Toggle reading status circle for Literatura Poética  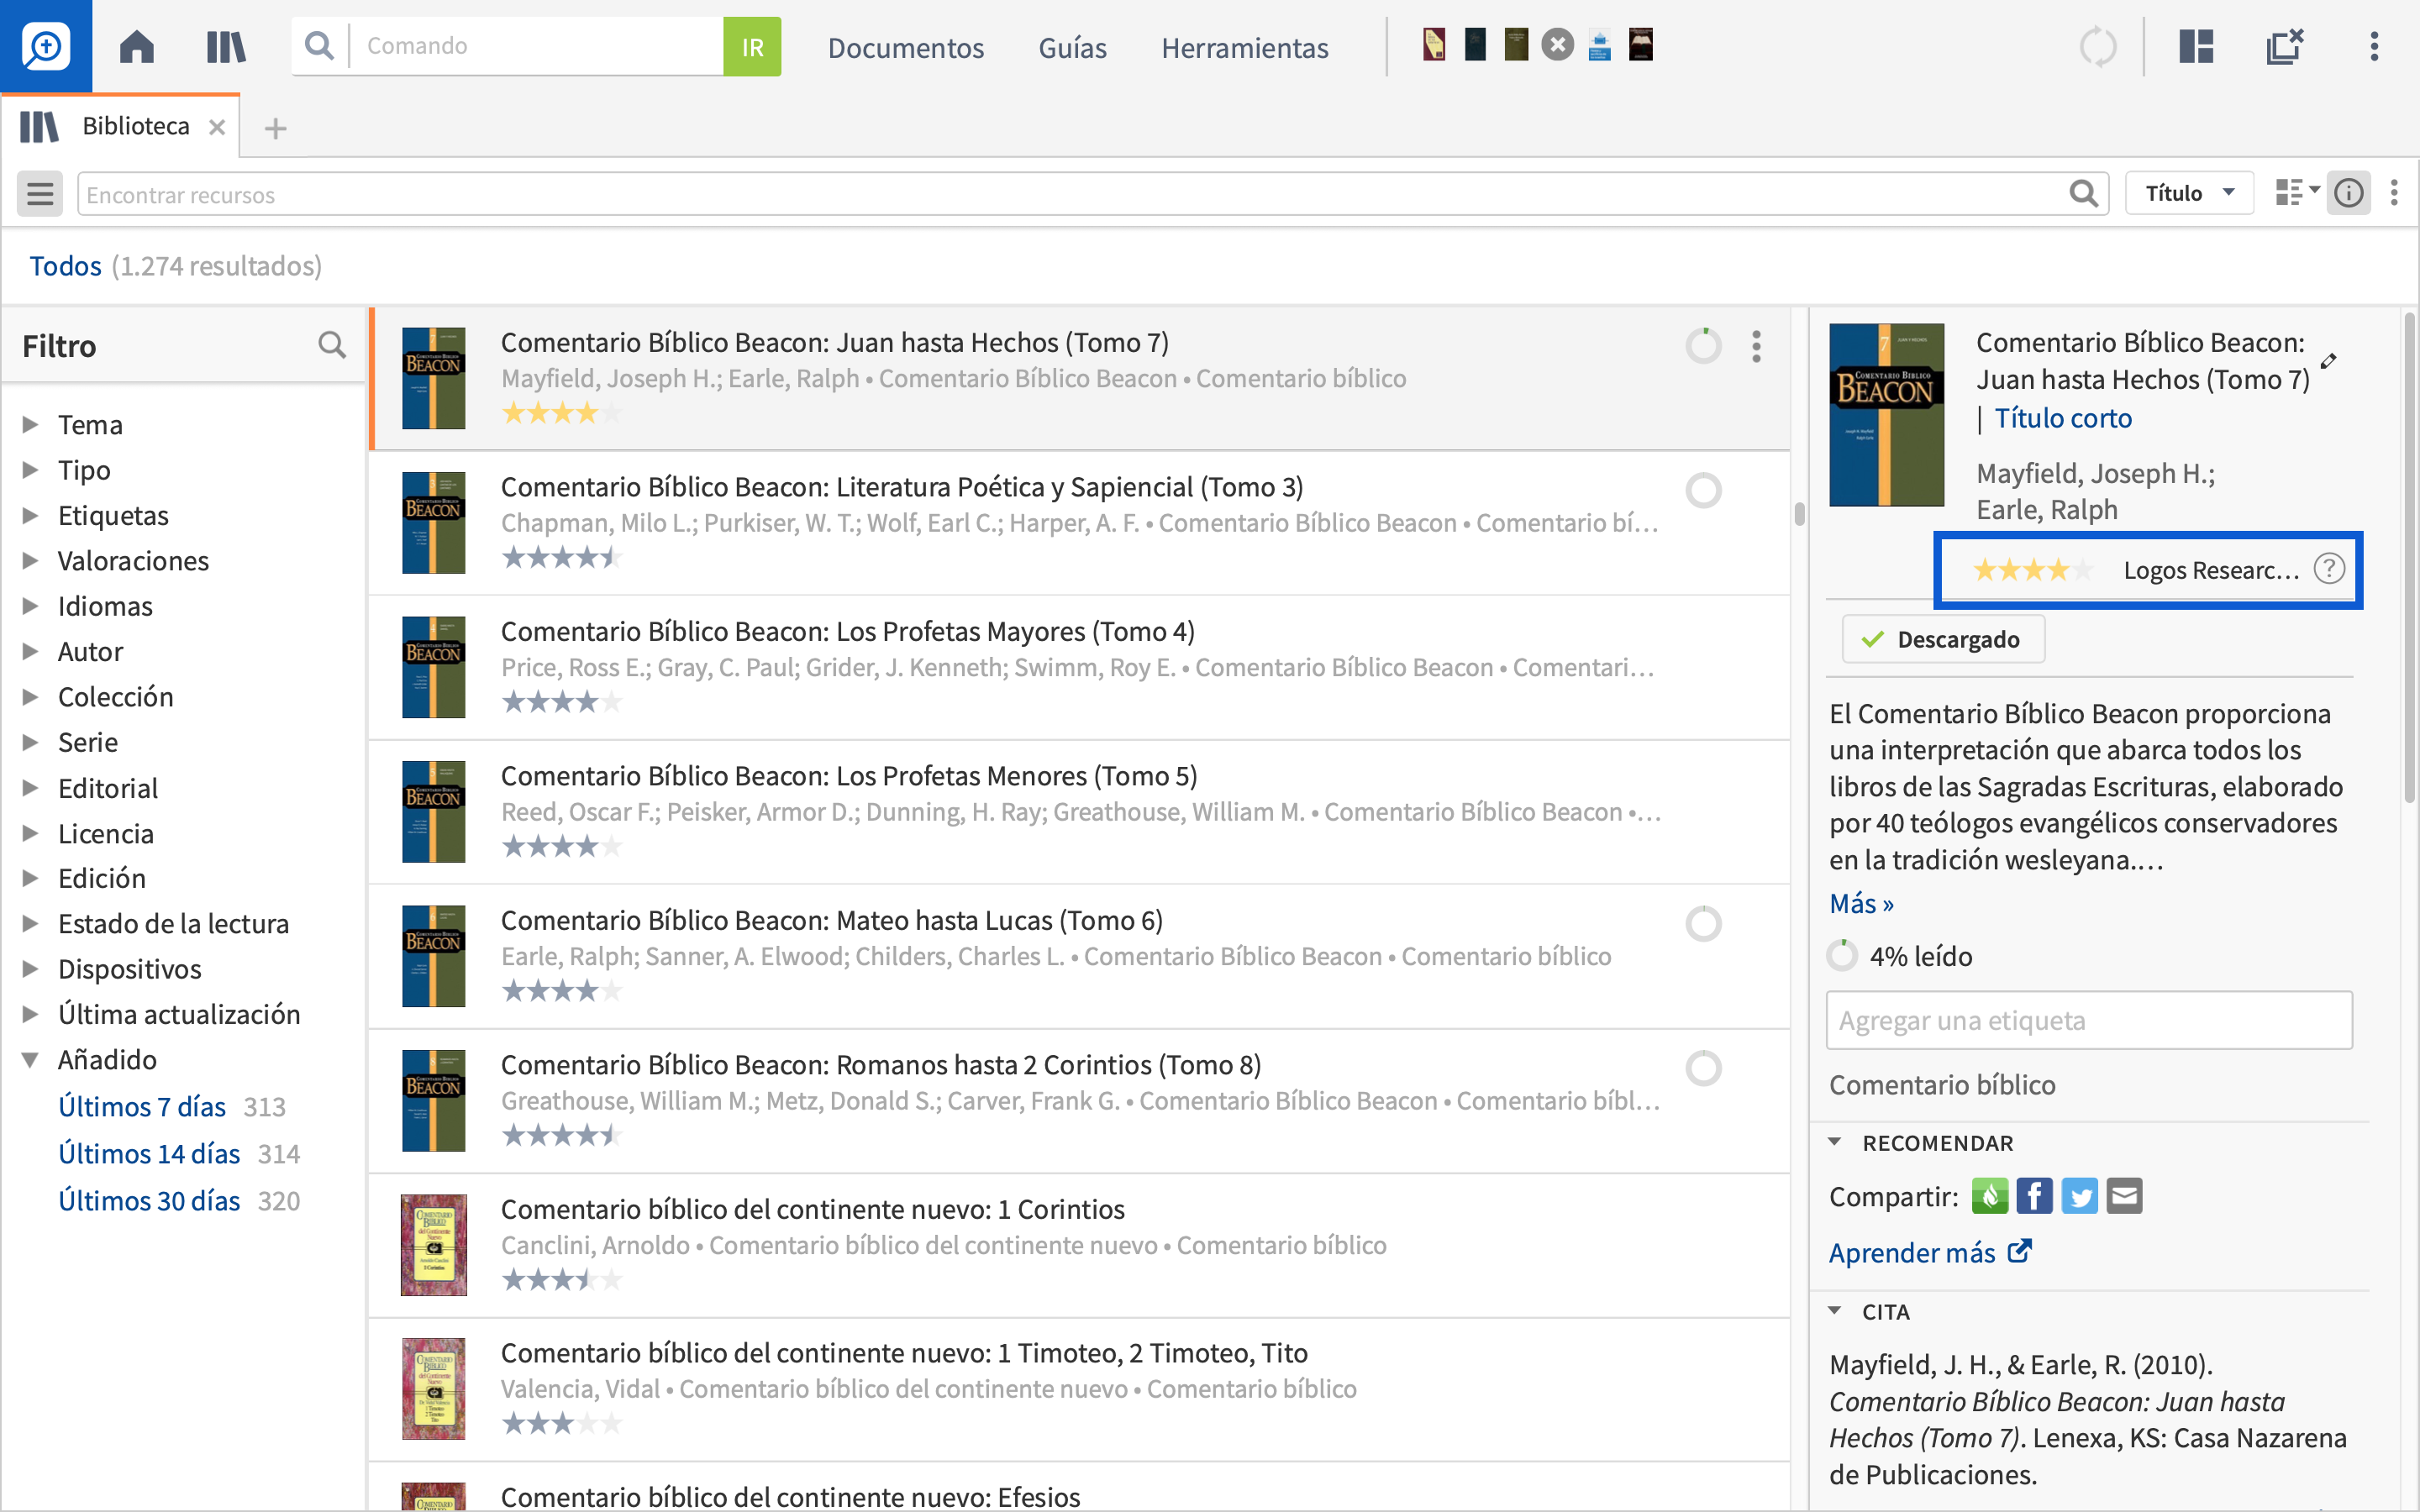1703,490
